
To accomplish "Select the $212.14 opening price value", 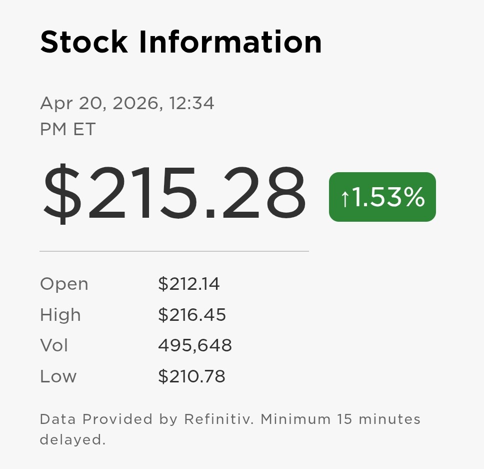I will coord(189,284).
